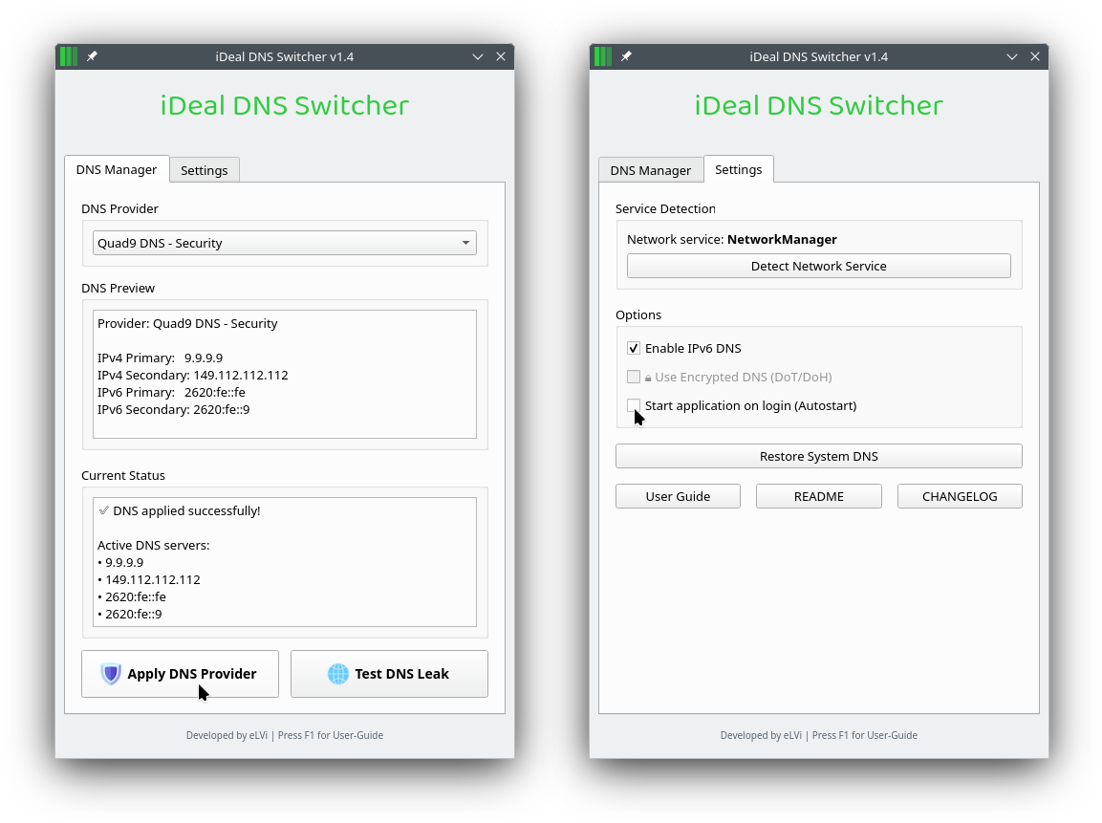The height and width of the screenshot is (823, 1102).
Task: Click the globe icon on Test DNS Leak
Action: click(x=338, y=673)
